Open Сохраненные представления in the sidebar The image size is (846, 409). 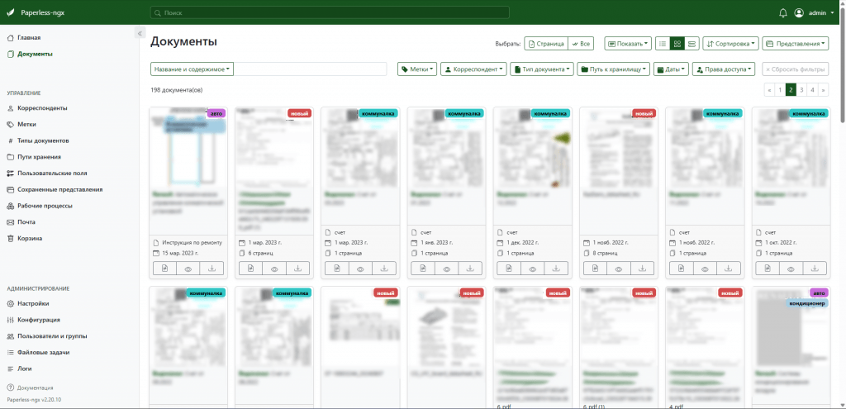pyautogui.click(x=55, y=189)
